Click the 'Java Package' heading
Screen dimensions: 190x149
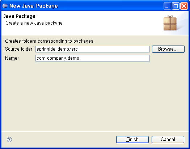click(20, 16)
